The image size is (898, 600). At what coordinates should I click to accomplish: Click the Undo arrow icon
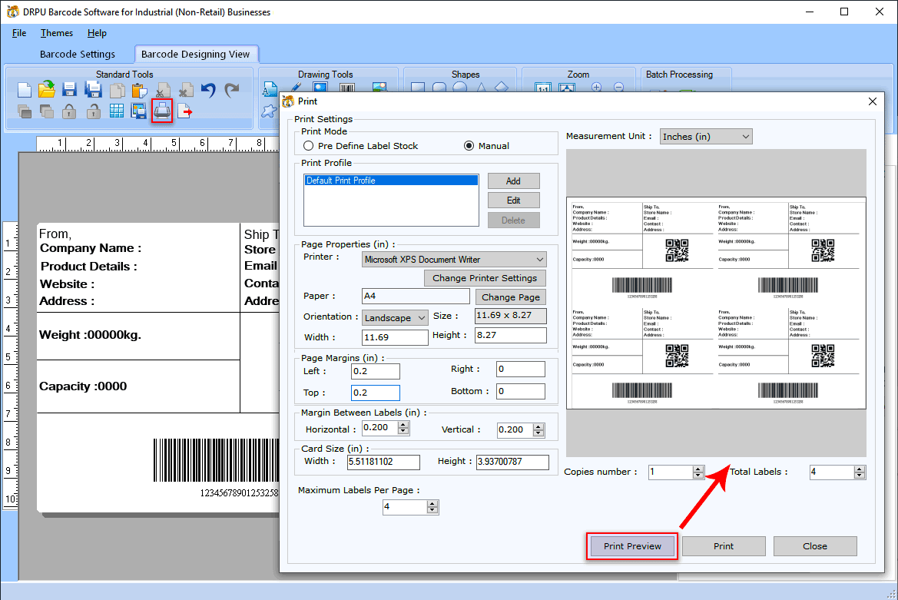(x=208, y=90)
